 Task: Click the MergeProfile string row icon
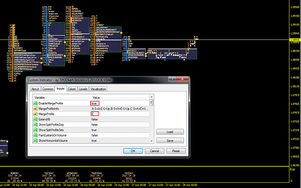pyautogui.click(x=35, y=114)
